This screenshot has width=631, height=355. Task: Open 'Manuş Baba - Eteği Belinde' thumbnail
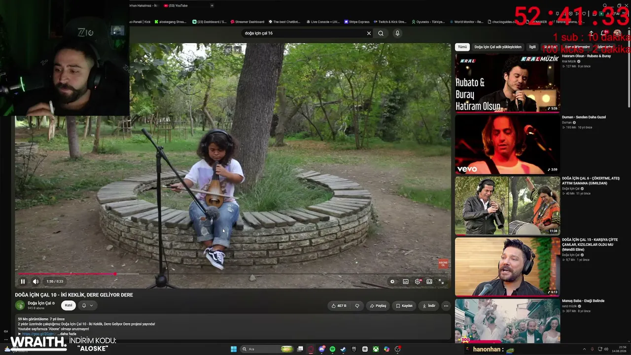tap(507, 320)
